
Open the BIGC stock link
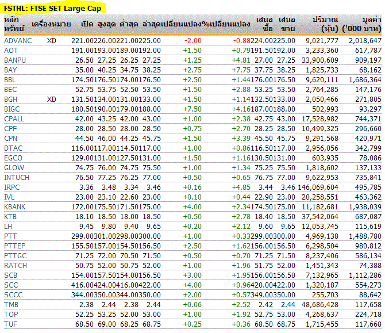[12, 109]
